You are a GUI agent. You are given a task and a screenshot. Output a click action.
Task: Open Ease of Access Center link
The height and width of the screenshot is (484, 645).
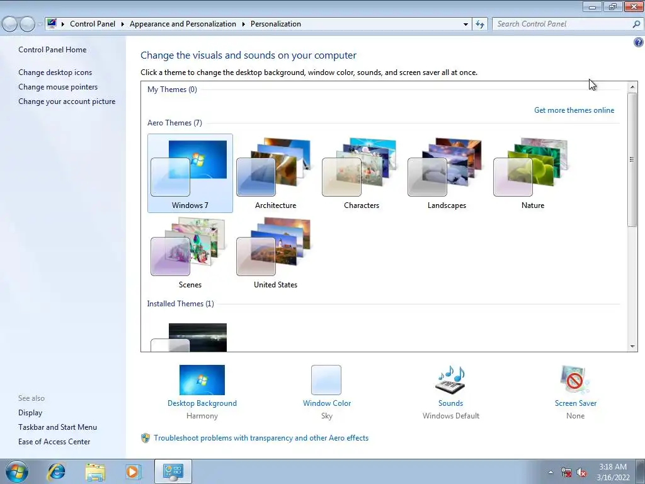click(x=54, y=442)
